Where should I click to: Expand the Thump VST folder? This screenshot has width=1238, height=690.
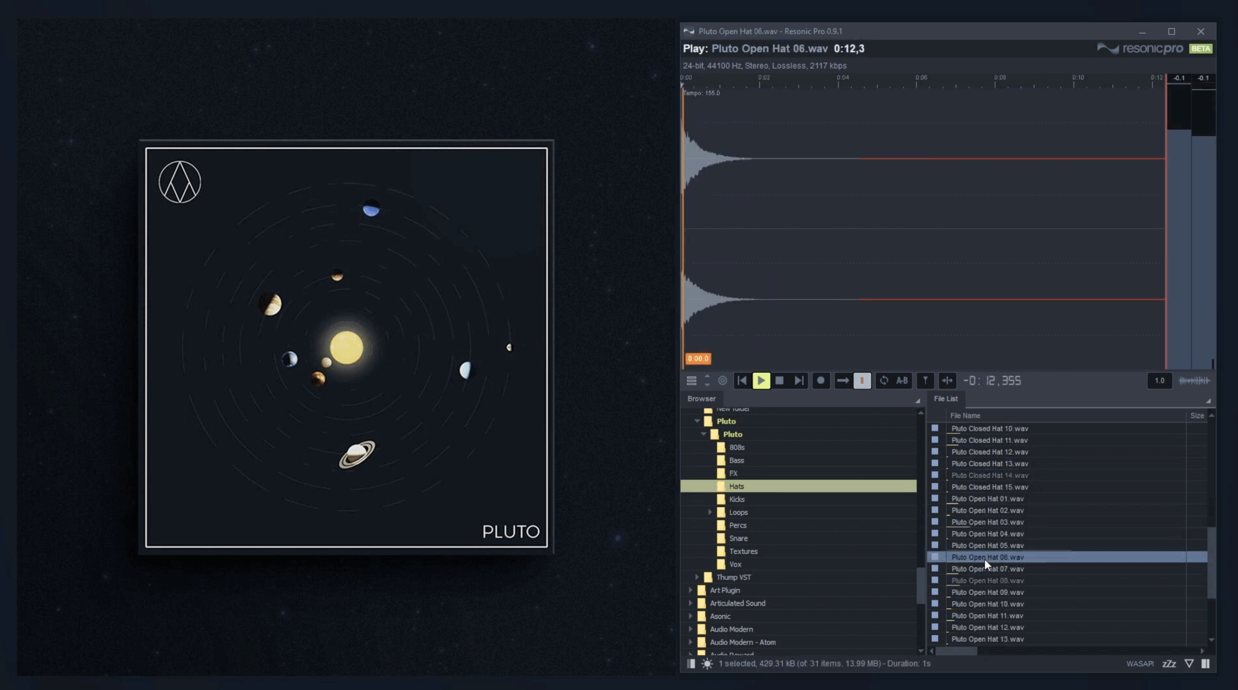pos(697,577)
